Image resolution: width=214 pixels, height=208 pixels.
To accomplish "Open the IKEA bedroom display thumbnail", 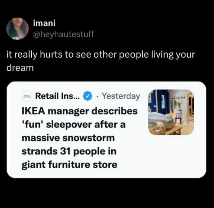I will (171, 112).
